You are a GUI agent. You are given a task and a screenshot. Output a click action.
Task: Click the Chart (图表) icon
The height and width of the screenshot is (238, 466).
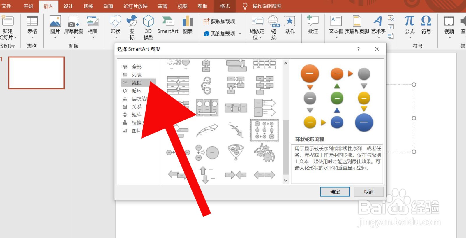(x=188, y=21)
